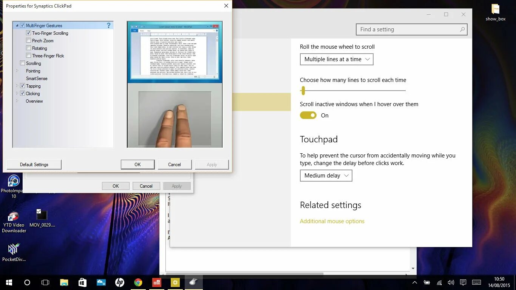The image size is (516, 290).
Task: Open the PocketDiv desktop shortcut
Action: (14, 253)
